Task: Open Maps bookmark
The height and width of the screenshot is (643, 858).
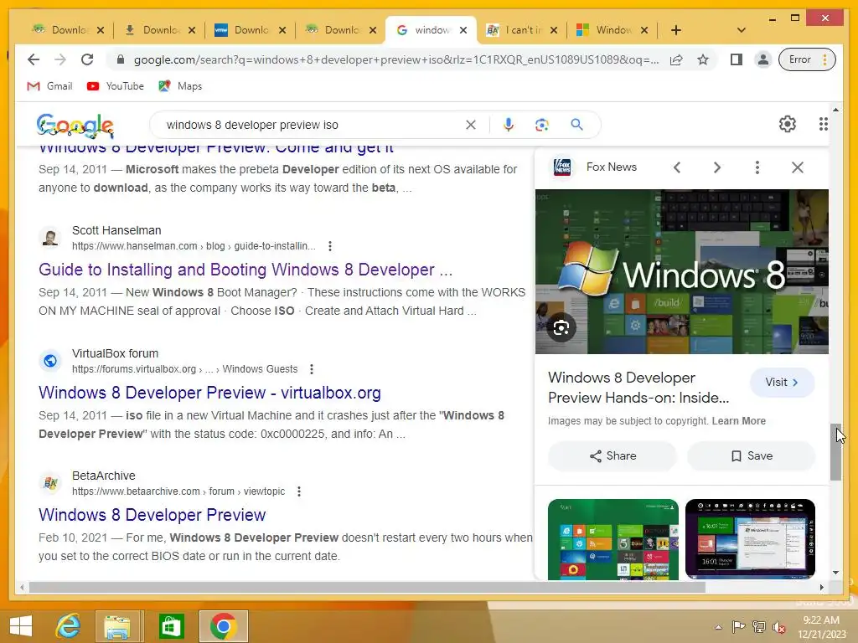Action: coord(181,86)
